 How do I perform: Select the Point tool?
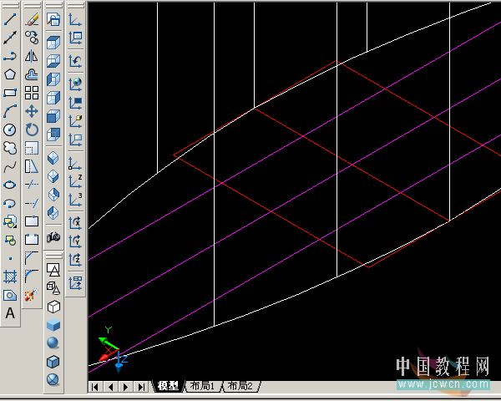point(10,258)
